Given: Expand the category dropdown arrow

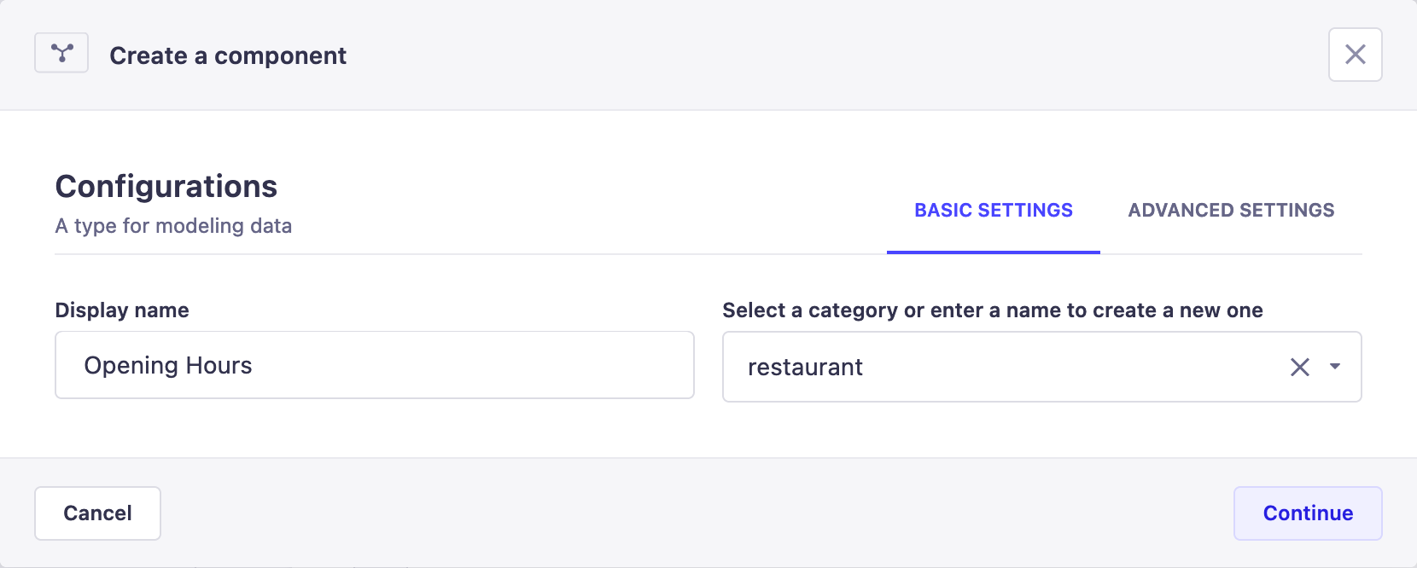Looking at the screenshot, I should point(1335,367).
